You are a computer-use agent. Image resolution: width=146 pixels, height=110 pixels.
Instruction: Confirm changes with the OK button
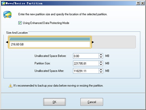(x=54, y=102)
